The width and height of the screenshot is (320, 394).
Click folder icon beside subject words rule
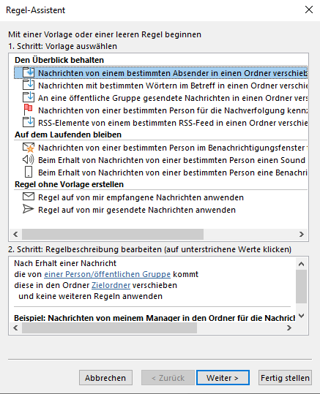click(x=29, y=85)
